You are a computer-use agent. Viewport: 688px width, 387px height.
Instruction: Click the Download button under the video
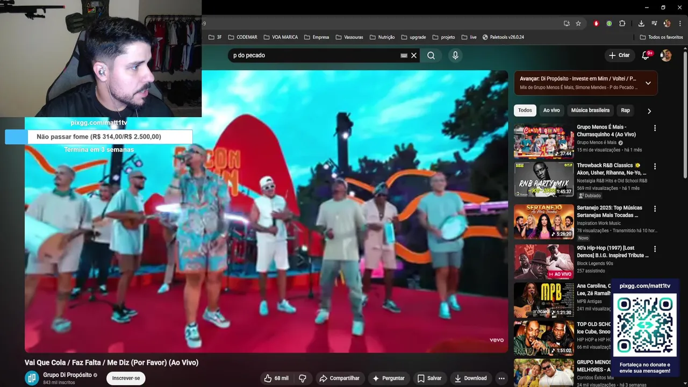pyautogui.click(x=470, y=378)
